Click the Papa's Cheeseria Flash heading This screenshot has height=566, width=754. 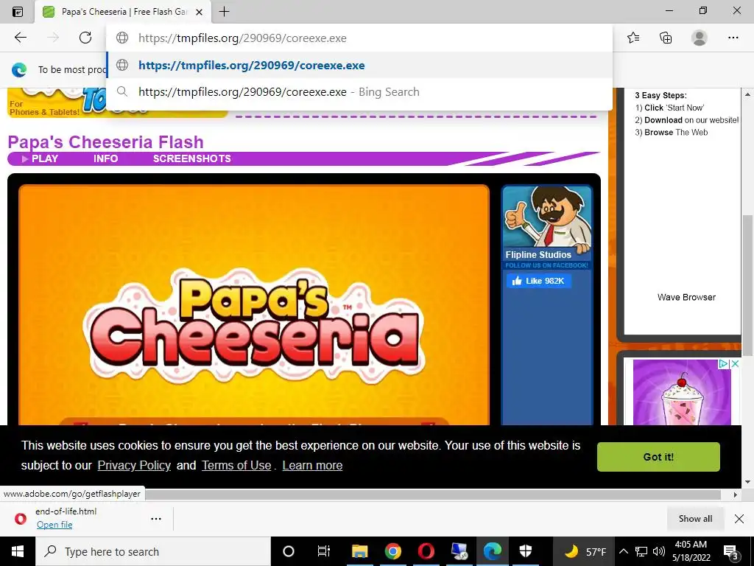(106, 142)
